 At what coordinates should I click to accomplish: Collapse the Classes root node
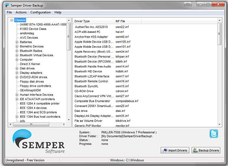(12, 20)
